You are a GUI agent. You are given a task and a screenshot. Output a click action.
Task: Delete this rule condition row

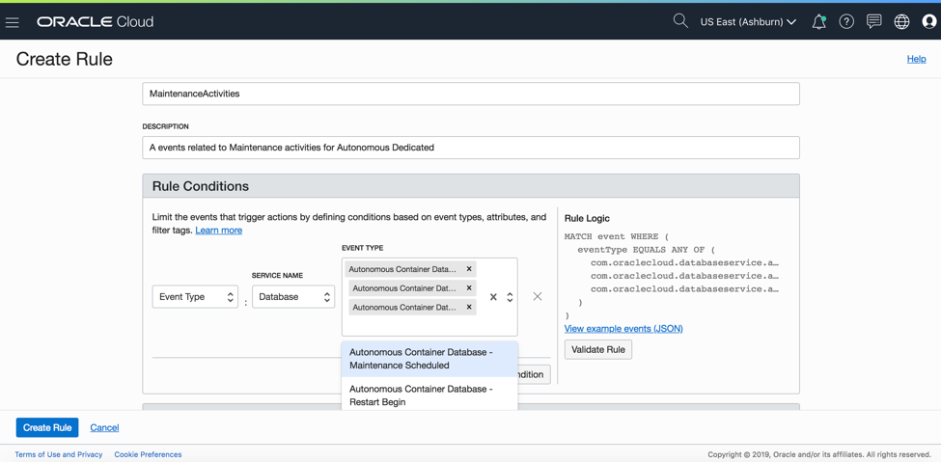[x=538, y=297]
